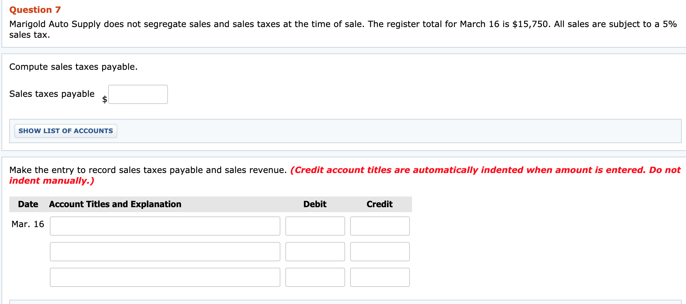Click the third account title row field
This screenshot has height=304, width=686.
point(165,277)
